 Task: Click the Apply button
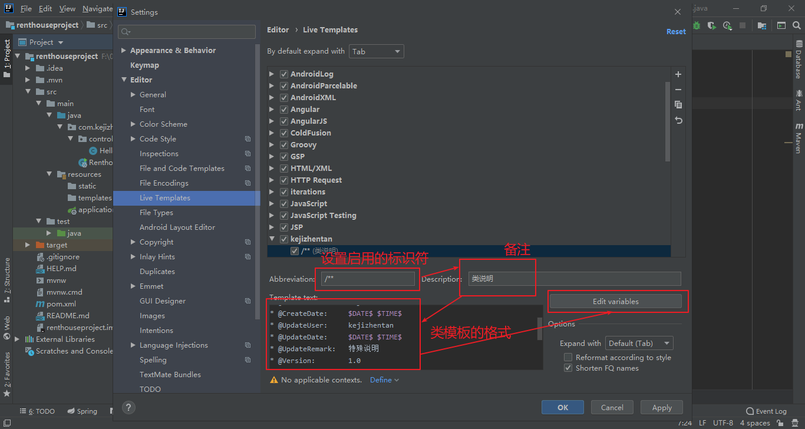click(662, 407)
